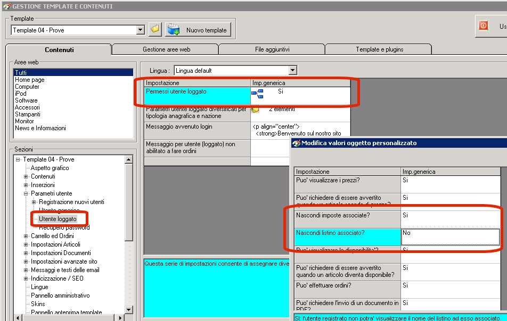Select the Recupero password tree item
This screenshot has height=321, width=507.
[64, 227]
